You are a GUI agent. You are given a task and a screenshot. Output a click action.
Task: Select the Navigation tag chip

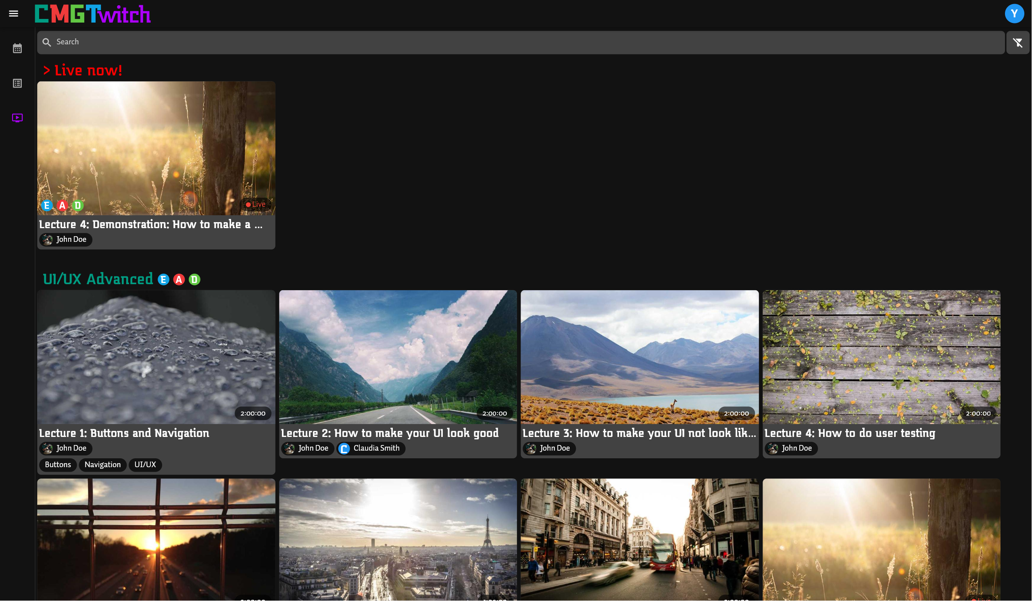coord(102,465)
